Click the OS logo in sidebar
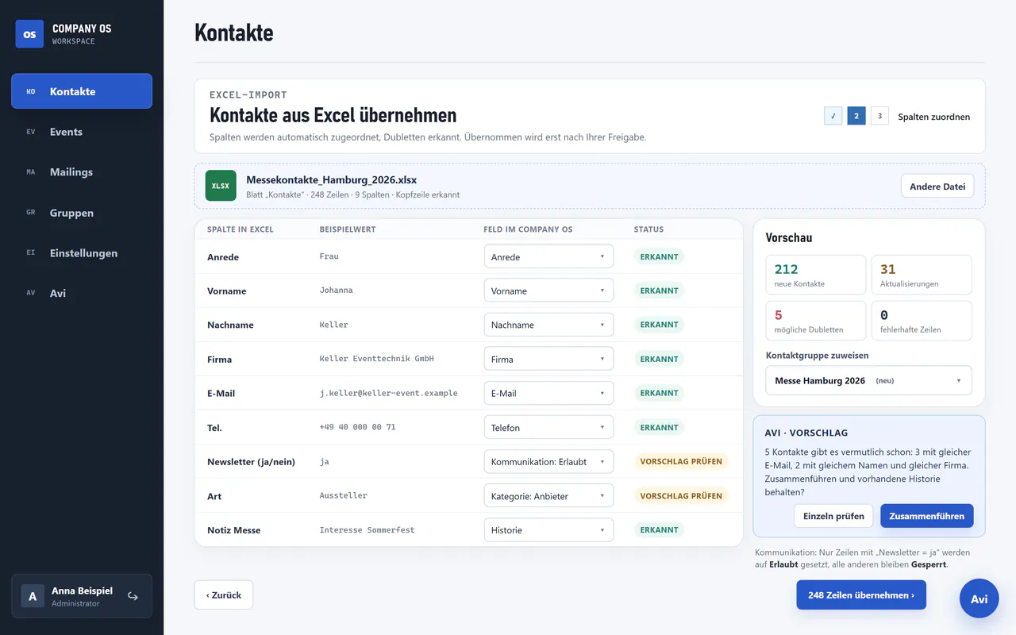The height and width of the screenshot is (635, 1016). click(29, 34)
